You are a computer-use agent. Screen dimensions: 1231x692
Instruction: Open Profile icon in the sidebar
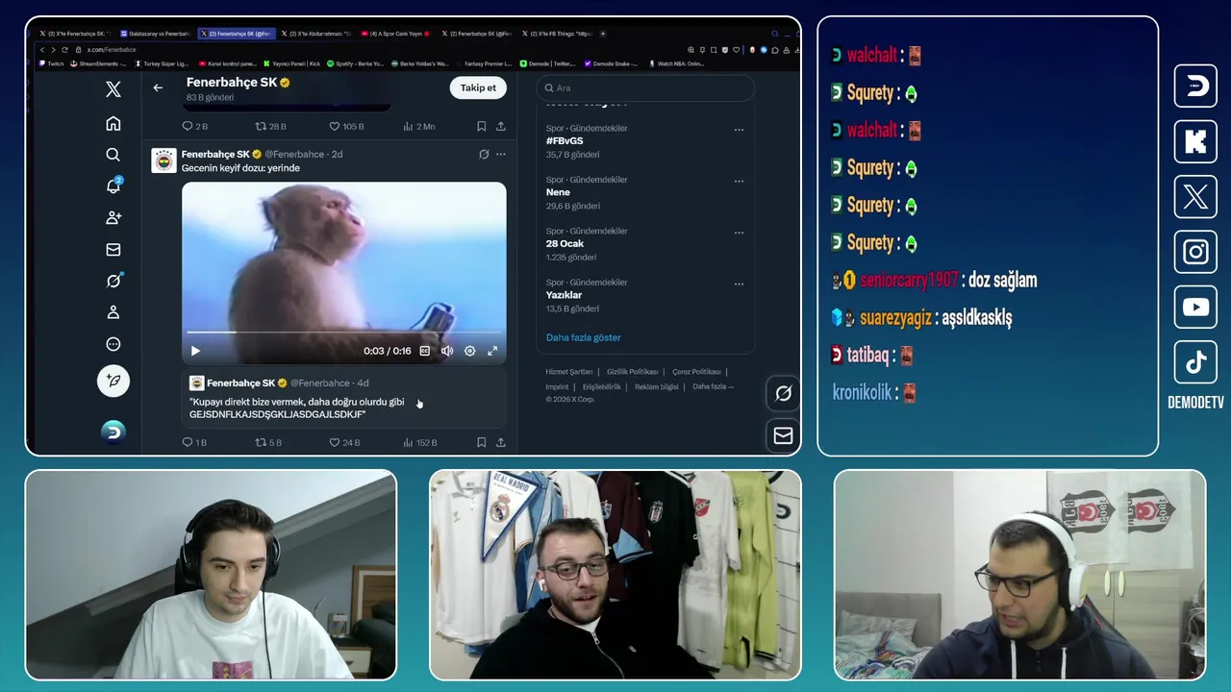point(113,312)
